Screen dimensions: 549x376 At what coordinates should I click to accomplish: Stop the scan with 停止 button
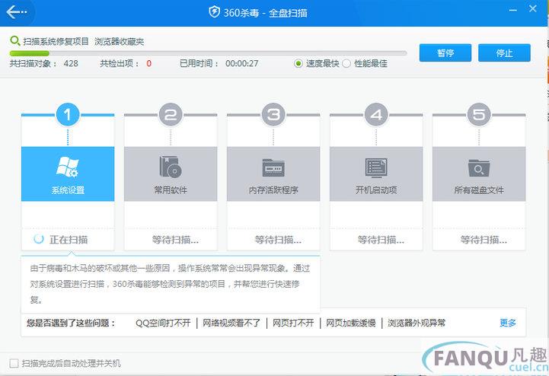pyautogui.click(x=504, y=53)
